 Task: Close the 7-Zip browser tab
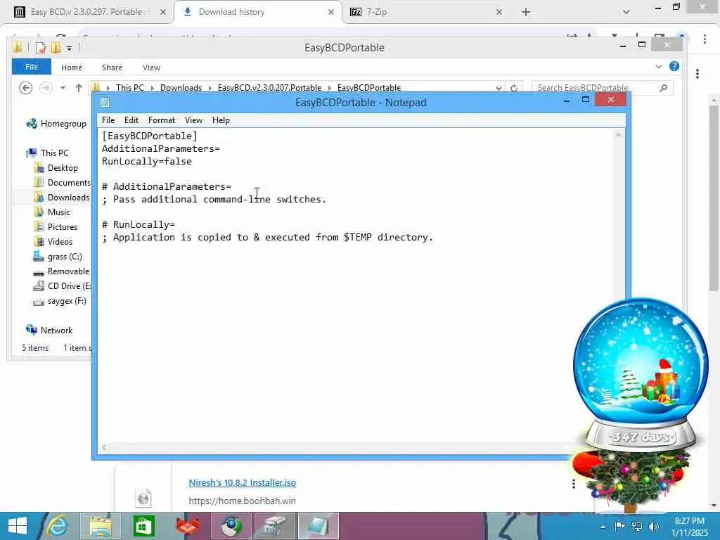499,13
